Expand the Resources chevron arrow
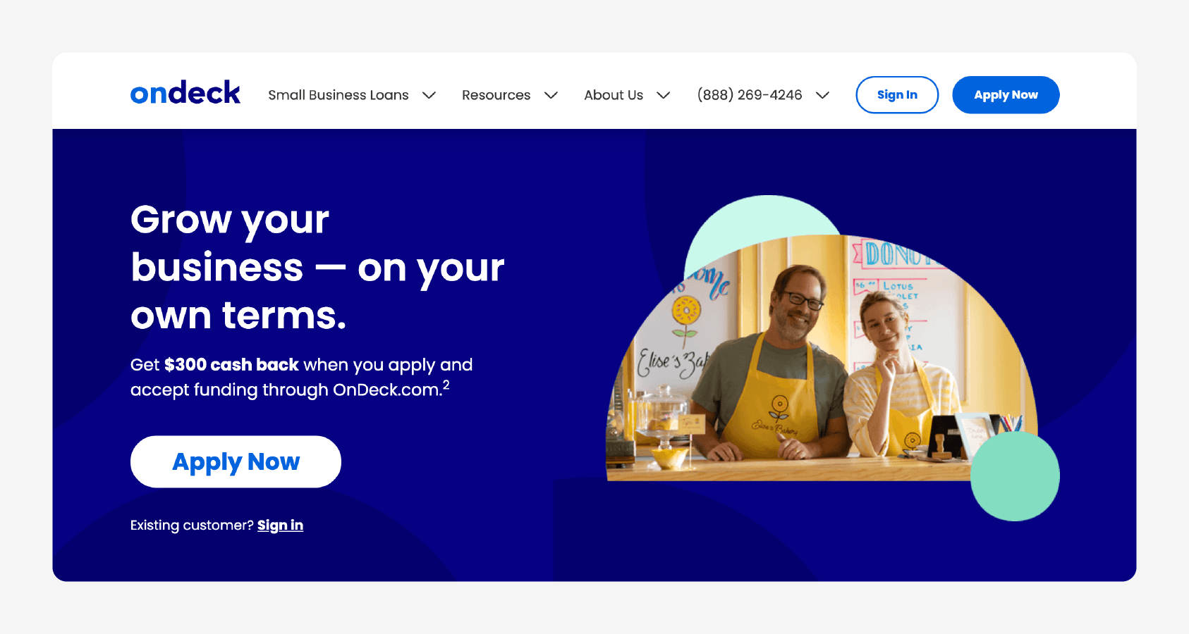Screen dimensions: 1189x634 pyautogui.click(x=551, y=95)
